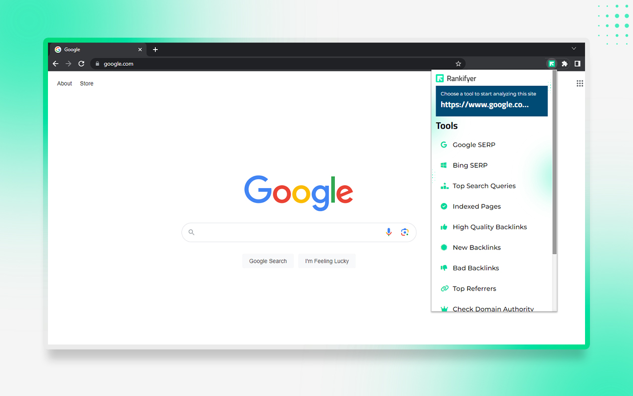Close the Google tab
This screenshot has height=396, width=633.
(x=140, y=49)
